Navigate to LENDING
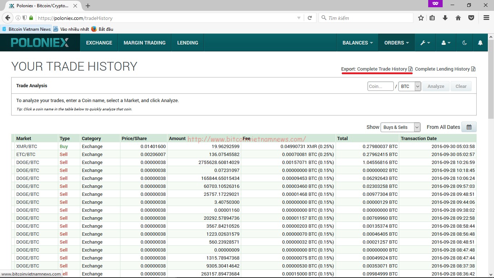The image size is (494, 278). (188, 43)
